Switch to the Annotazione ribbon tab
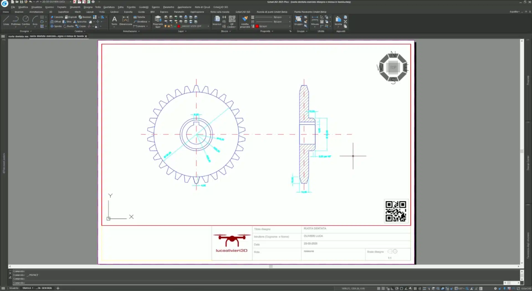Screen dimensions: 532x291 pyautogui.click(x=36, y=12)
